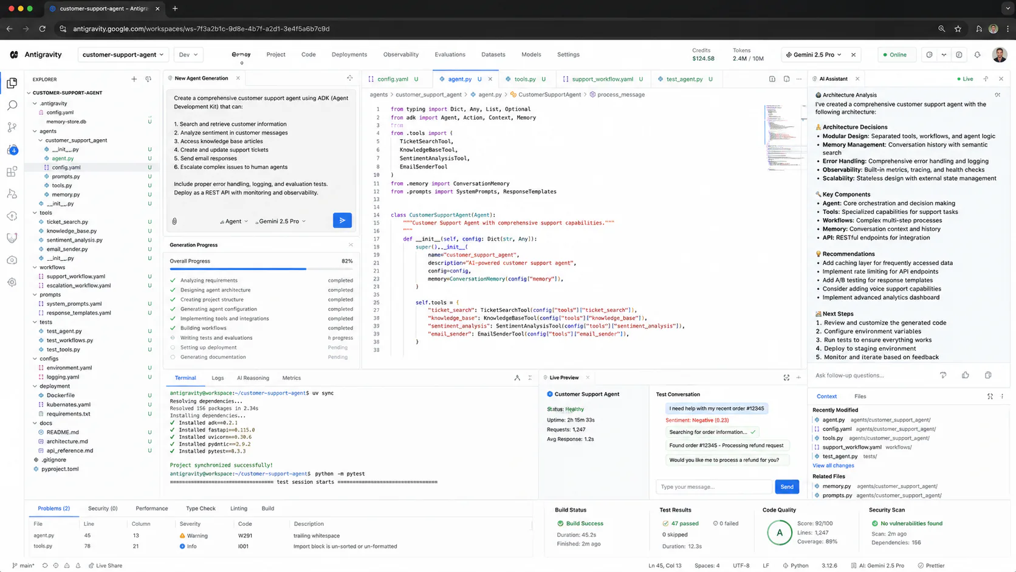Close the agent.py editor tab
The image size is (1016, 572).
[x=490, y=79]
